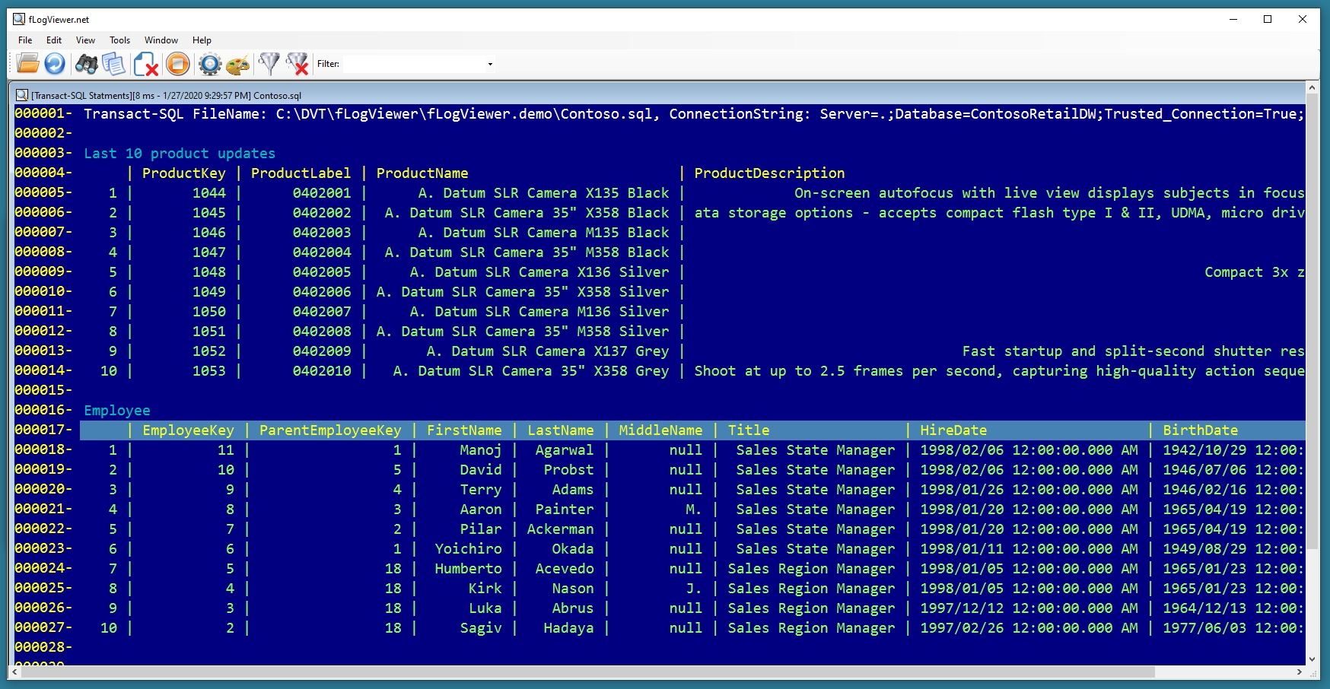Click first name 'Luka'
This screenshot has width=1330, height=689.
485,608
